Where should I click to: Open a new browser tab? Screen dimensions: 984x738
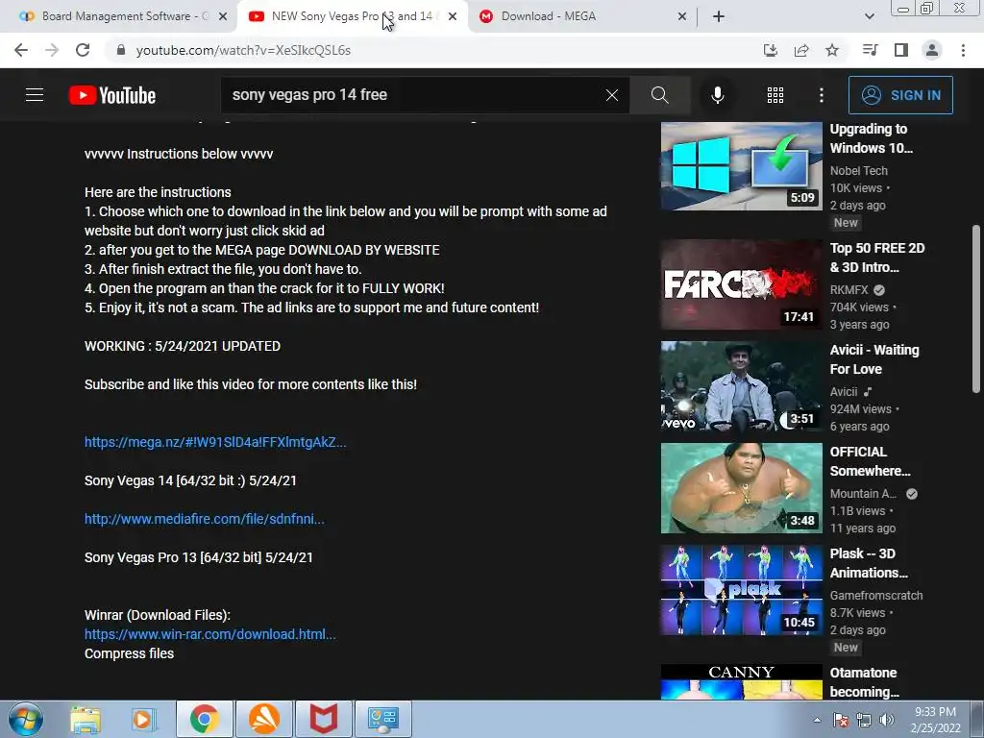tap(719, 16)
